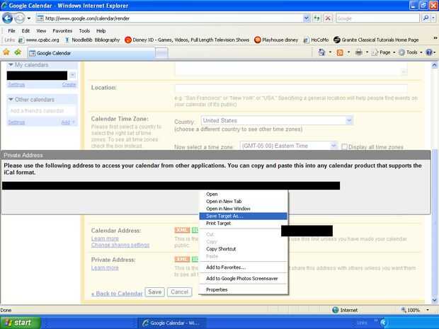439x329 pixels.
Task: Open the My calendars entry dropdown arrow
Action: (72, 75)
